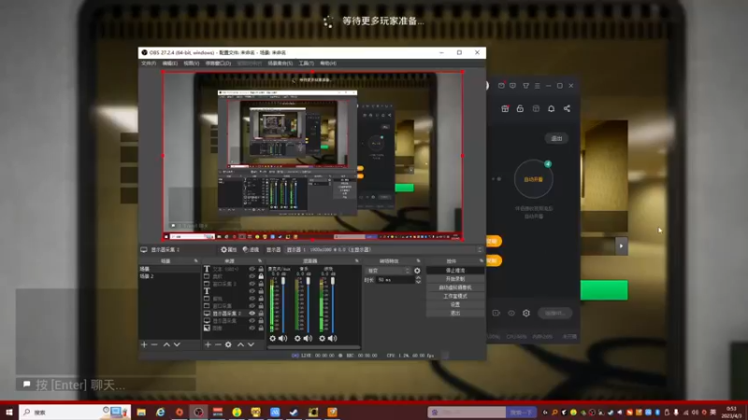Viewport: 748px width, 420px height.
Task: Move source up in Sources panel
Action: 240,344
